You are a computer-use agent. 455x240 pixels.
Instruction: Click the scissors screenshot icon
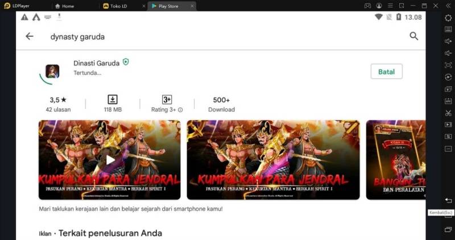click(448, 113)
